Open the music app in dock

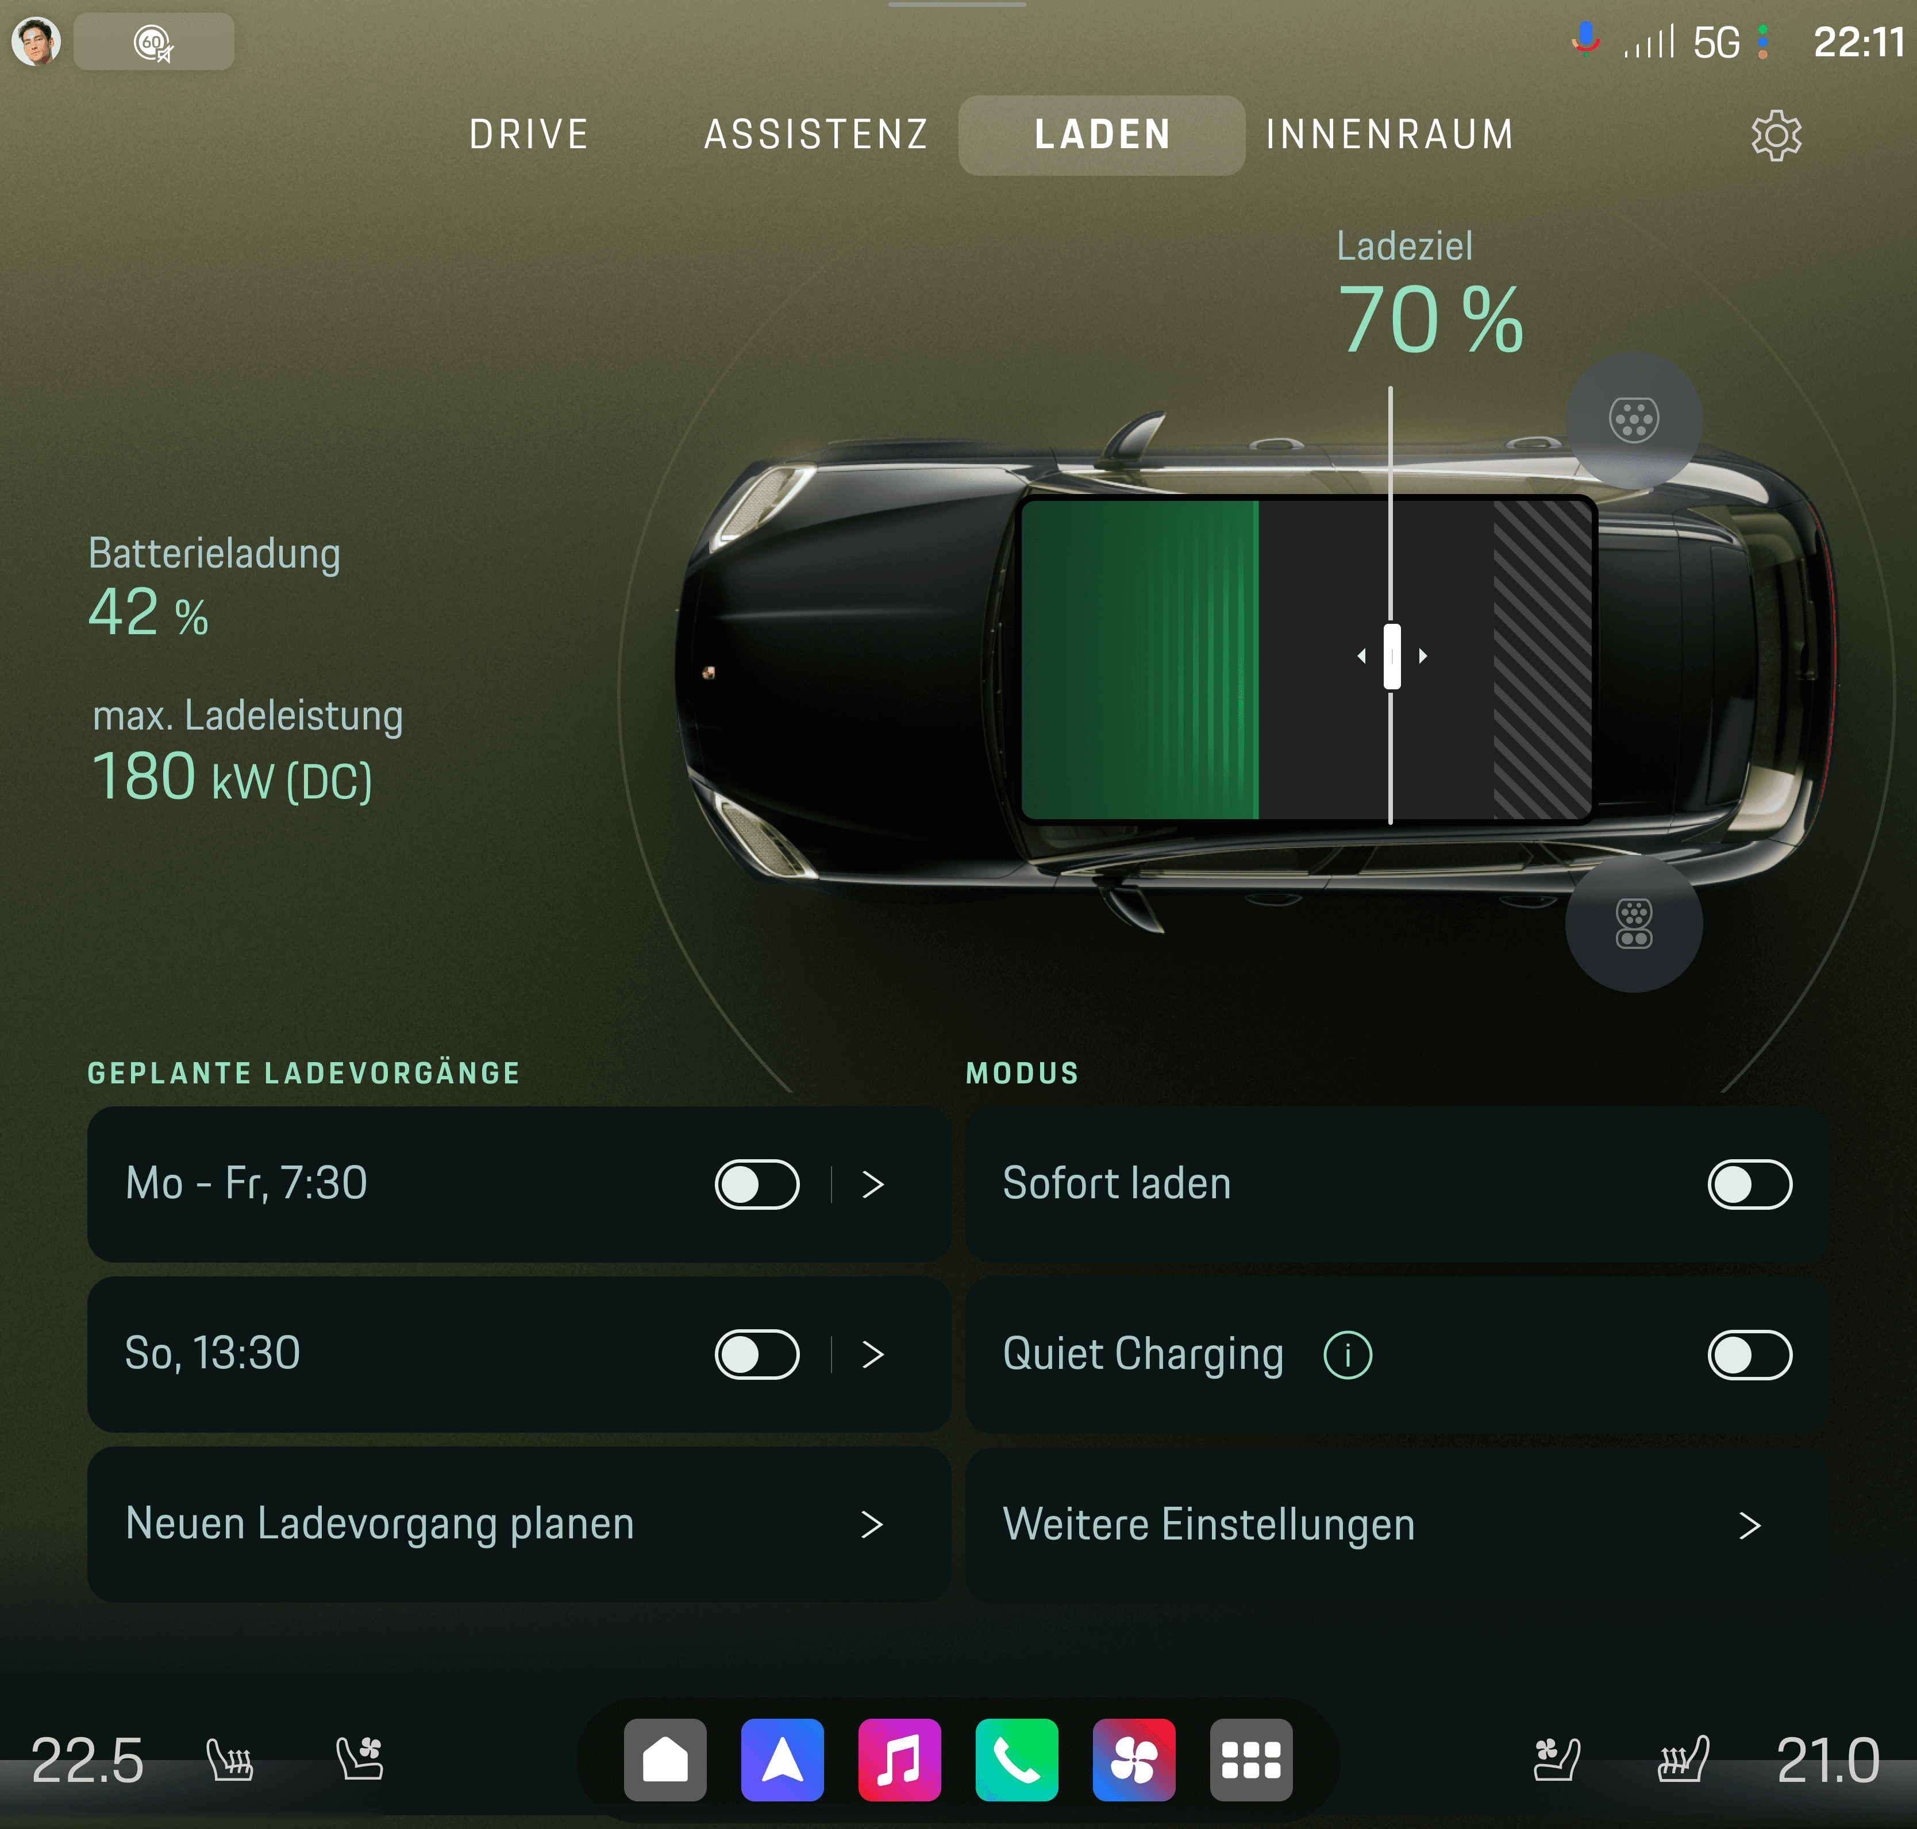[x=899, y=1759]
